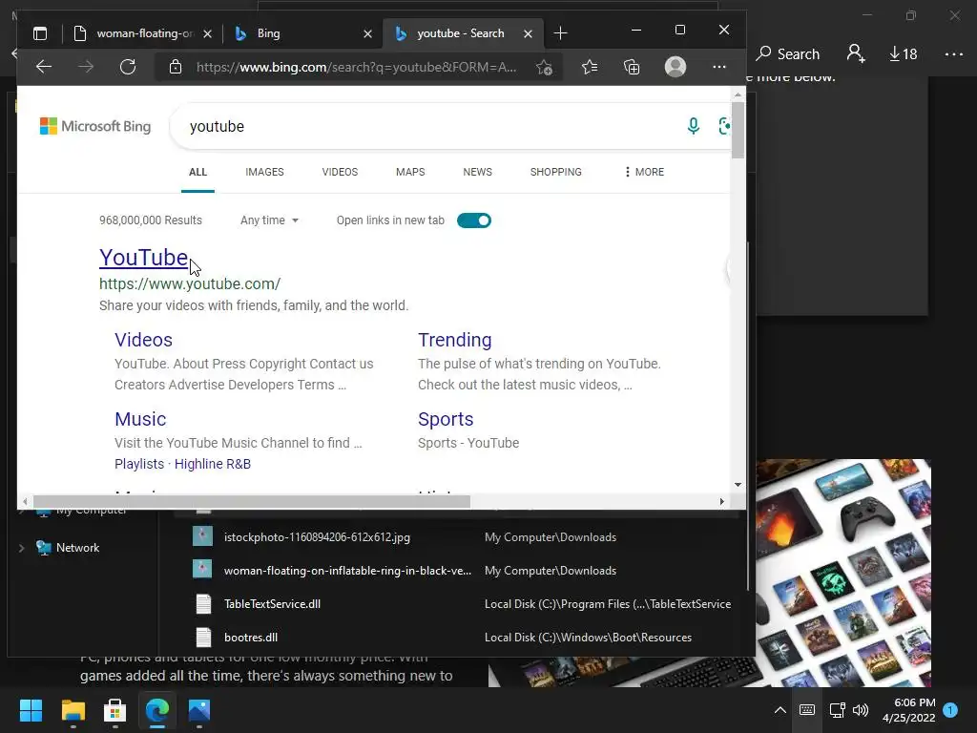Open the background window's three-dot menu
Viewport: 977px width, 733px height.
point(953,54)
